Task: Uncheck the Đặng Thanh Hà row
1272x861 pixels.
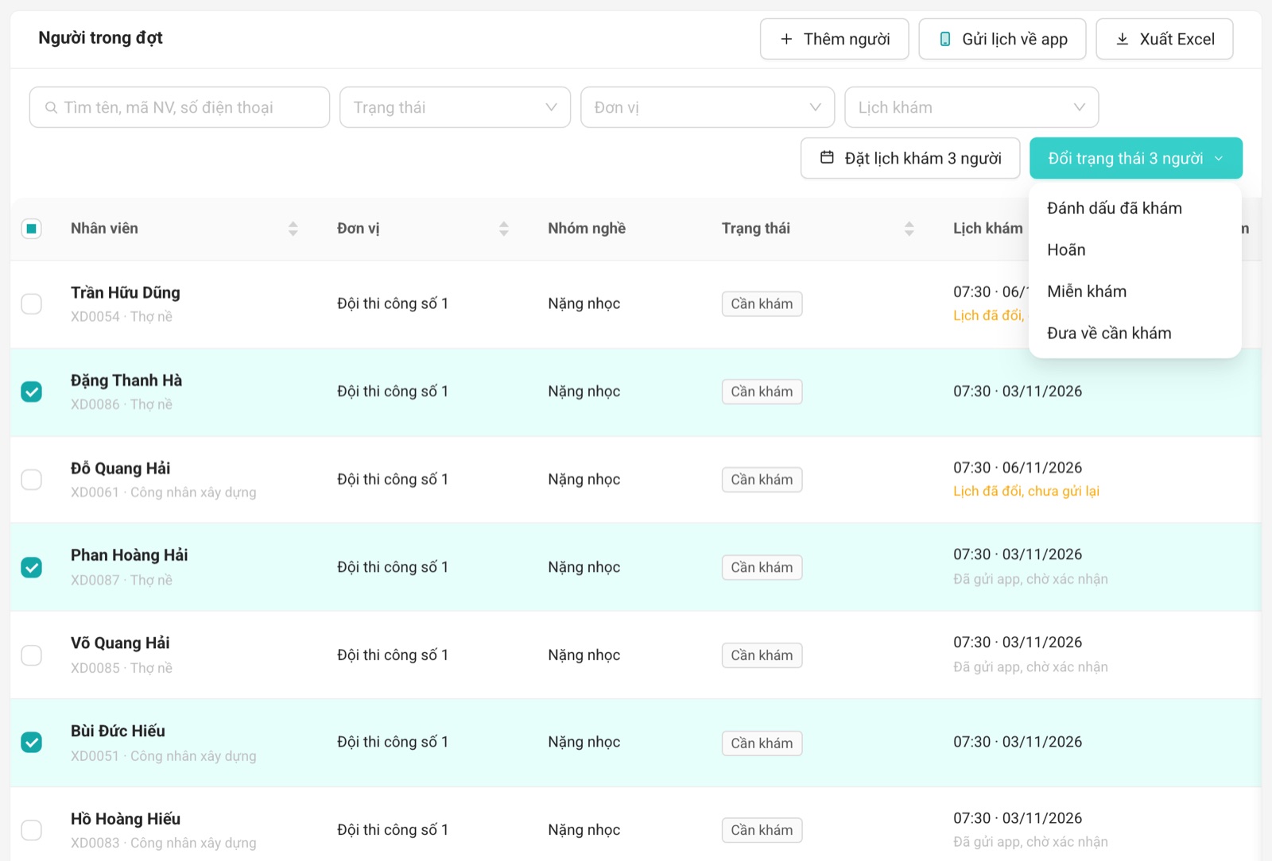Action: [x=31, y=392]
